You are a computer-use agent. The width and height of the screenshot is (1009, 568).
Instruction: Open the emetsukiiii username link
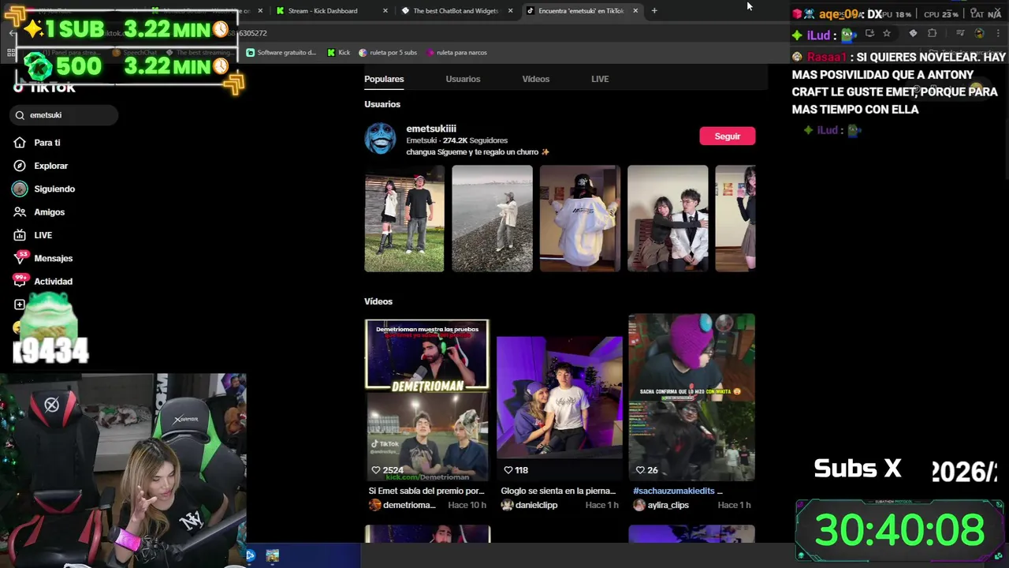[431, 129]
